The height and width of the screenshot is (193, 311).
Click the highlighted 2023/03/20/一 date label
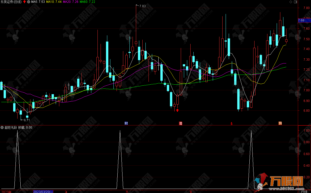click(43, 192)
